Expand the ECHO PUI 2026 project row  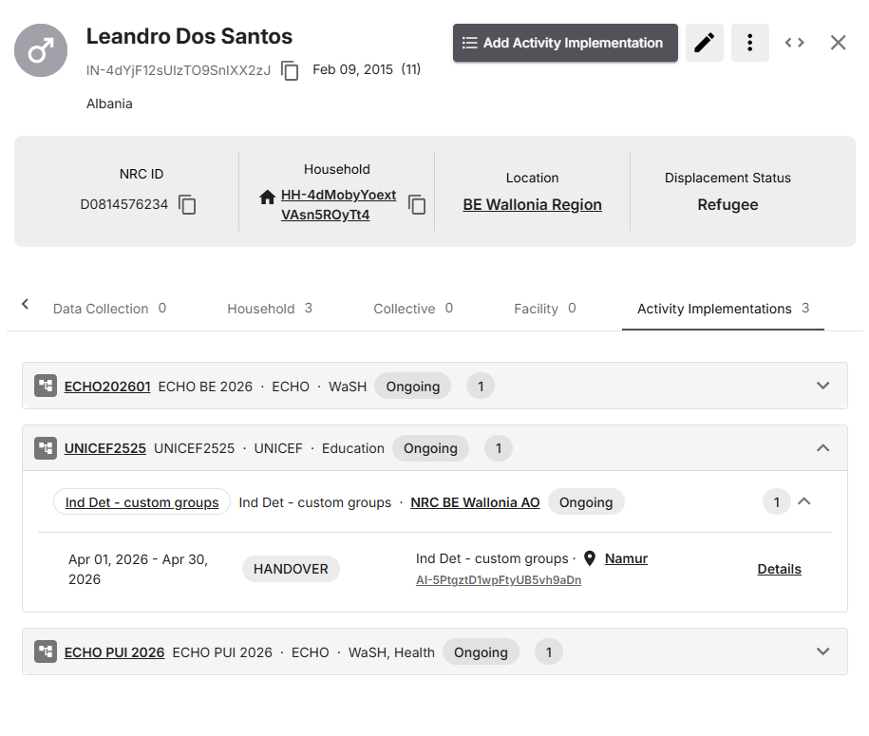[x=823, y=651]
